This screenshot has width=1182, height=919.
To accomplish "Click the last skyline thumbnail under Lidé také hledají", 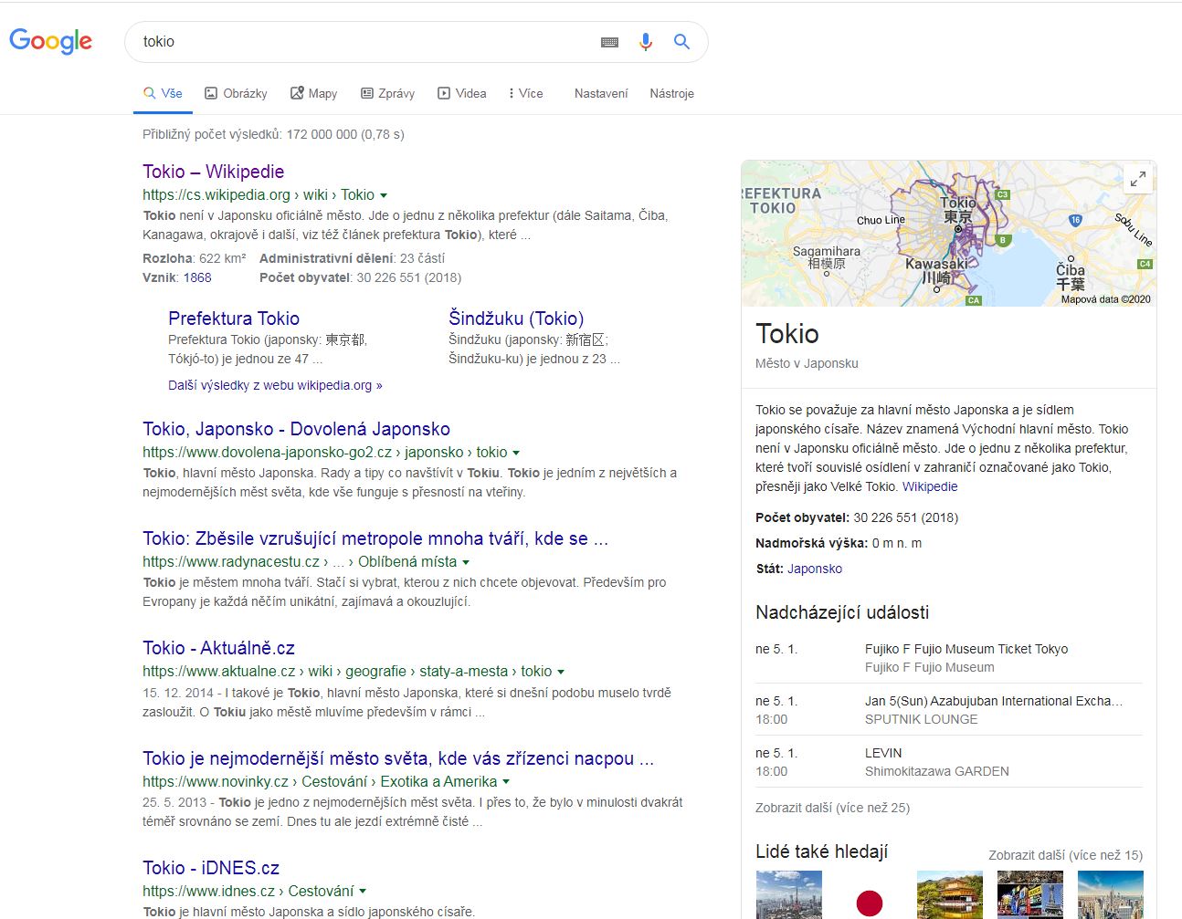I will 1111,894.
